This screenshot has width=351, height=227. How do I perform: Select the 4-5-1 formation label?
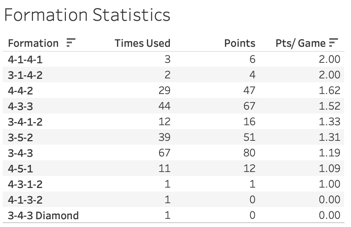point(20,169)
